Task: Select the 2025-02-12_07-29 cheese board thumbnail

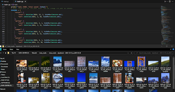Action: click(117, 63)
